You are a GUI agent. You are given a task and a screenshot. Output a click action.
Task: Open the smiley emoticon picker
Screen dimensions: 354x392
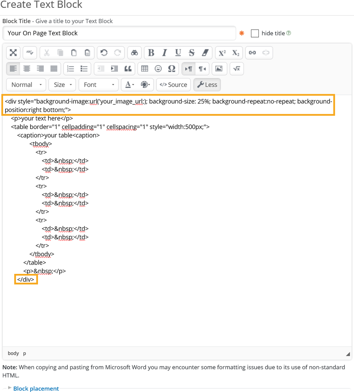point(158,69)
